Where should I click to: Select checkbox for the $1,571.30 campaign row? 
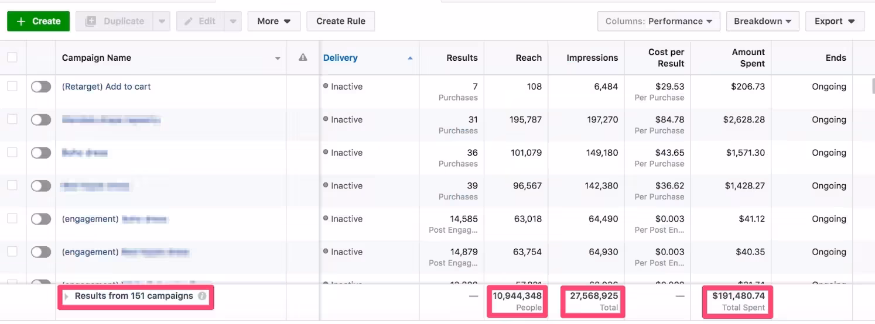tap(12, 152)
